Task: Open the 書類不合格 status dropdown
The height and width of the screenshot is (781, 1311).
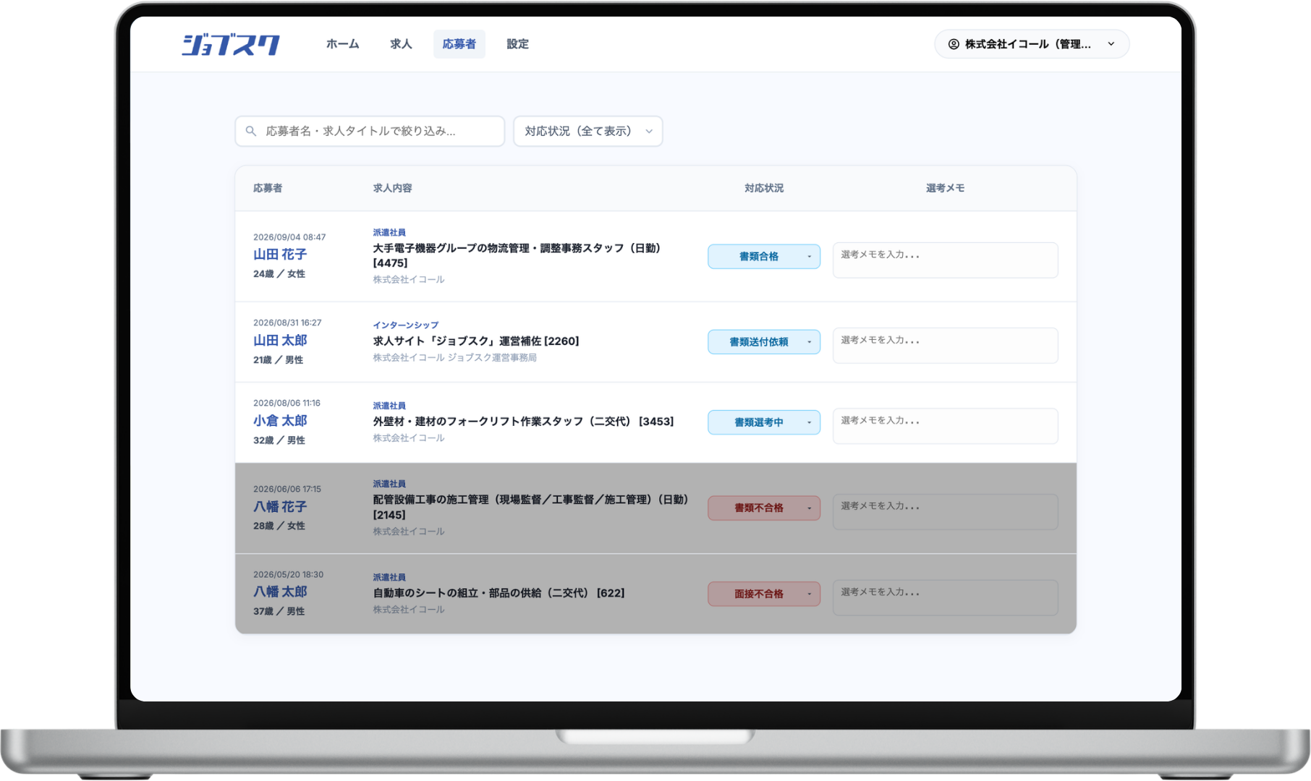Action: 764,508
